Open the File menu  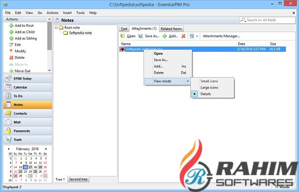point(8,13)
